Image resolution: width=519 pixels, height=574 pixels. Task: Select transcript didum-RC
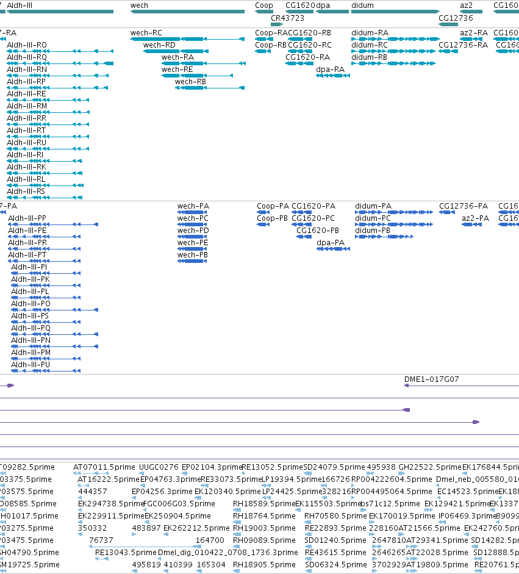393,51
